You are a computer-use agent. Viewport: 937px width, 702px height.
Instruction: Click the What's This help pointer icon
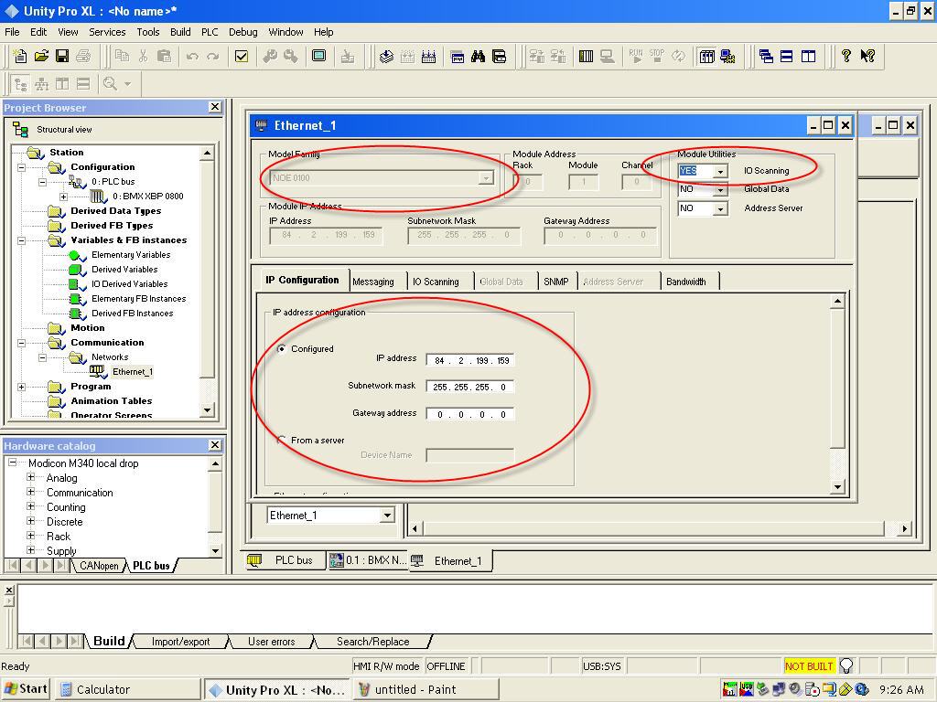(x=867, y=56)
